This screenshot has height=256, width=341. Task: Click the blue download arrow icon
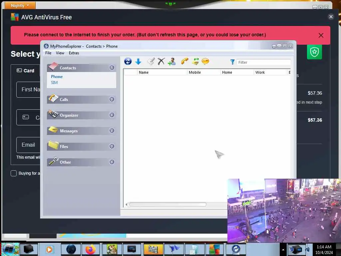[138, 62]
